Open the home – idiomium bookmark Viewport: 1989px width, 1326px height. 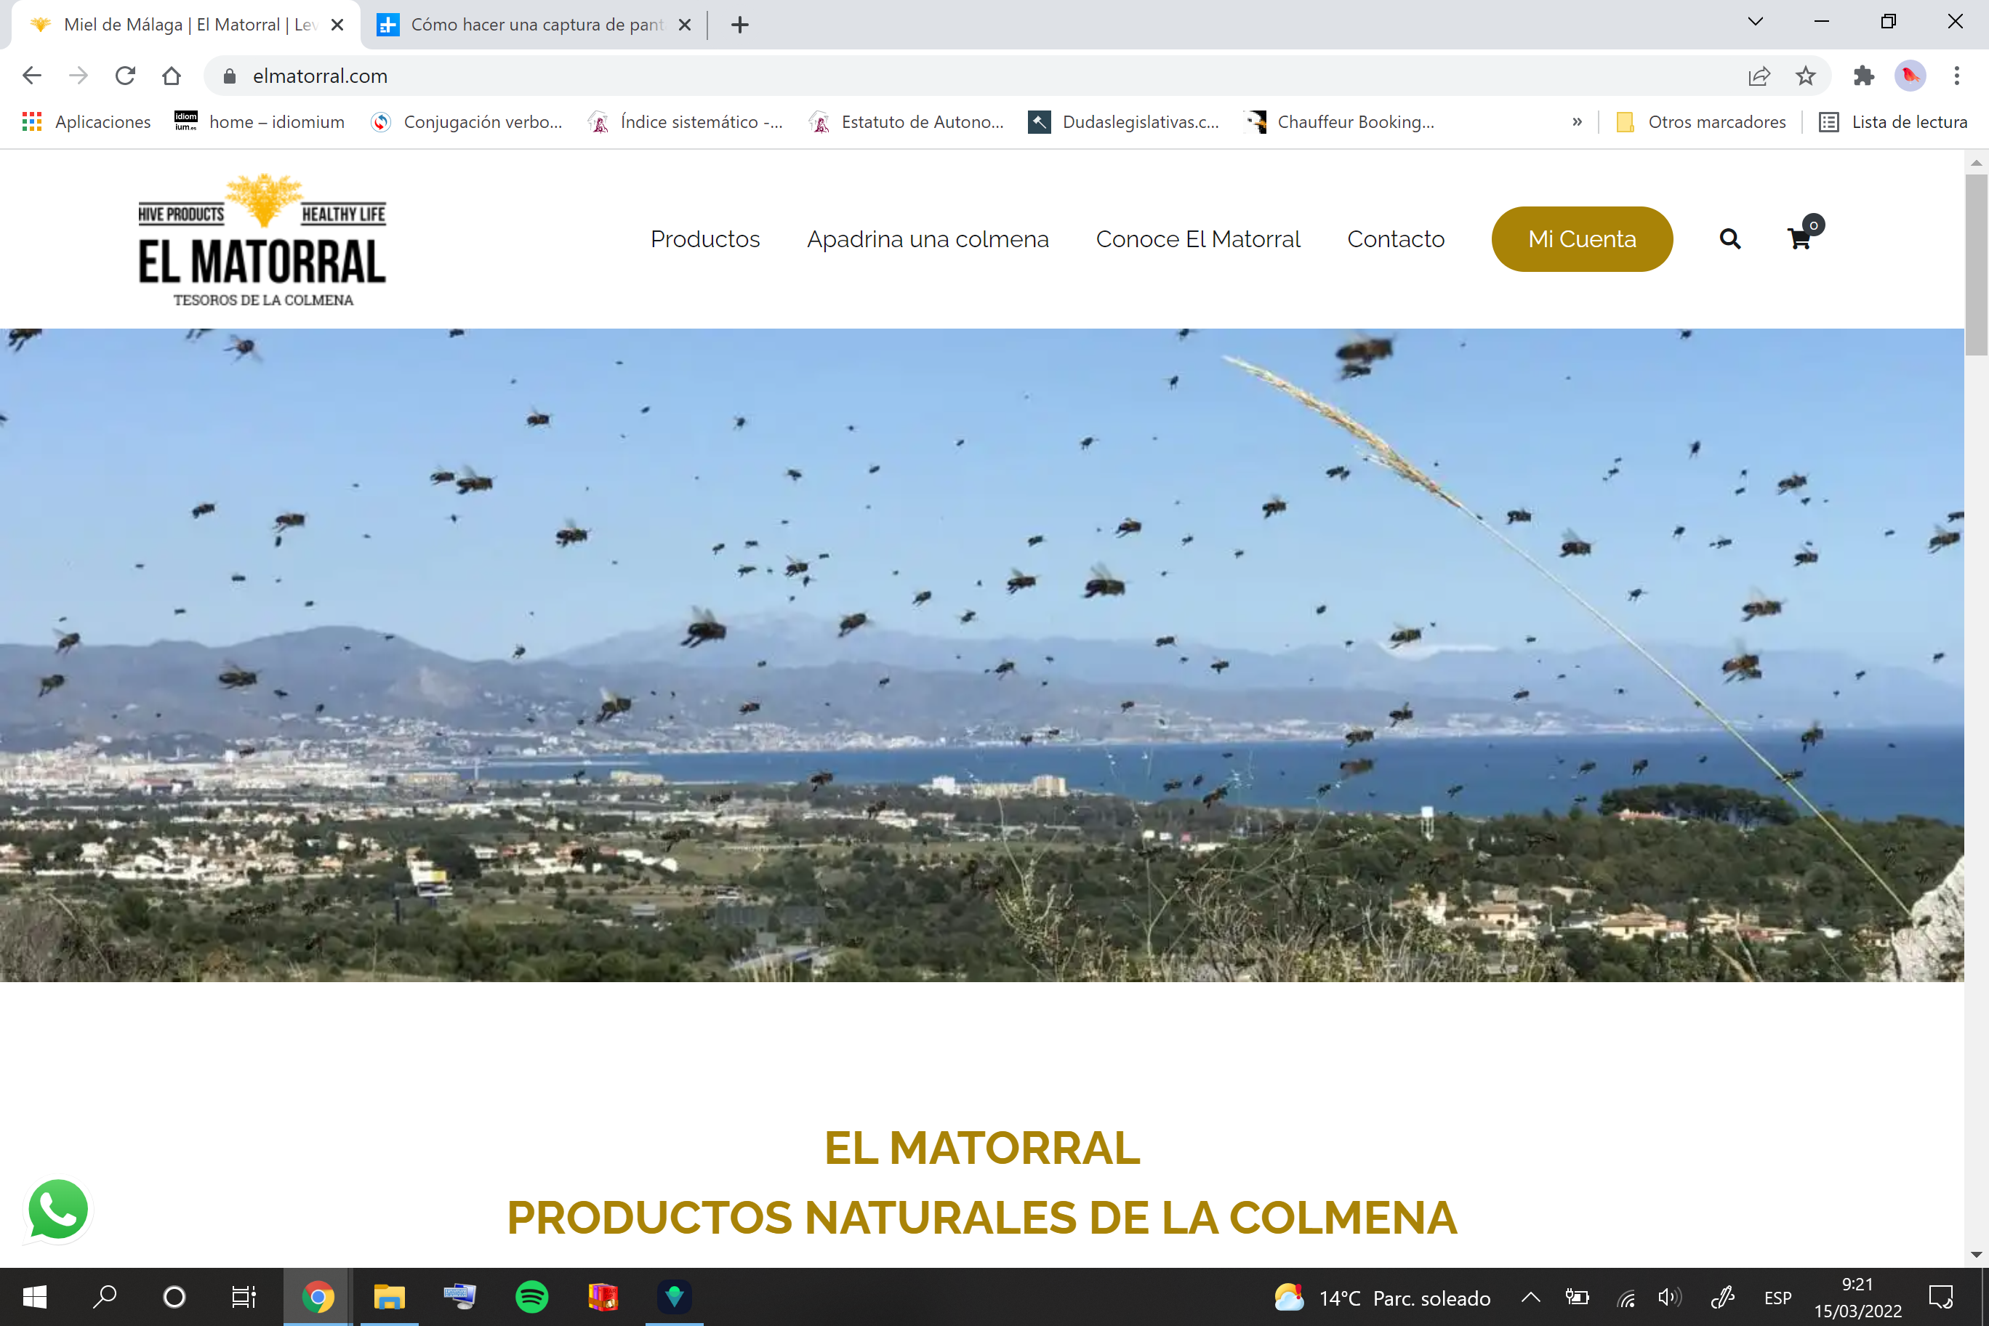260,122
